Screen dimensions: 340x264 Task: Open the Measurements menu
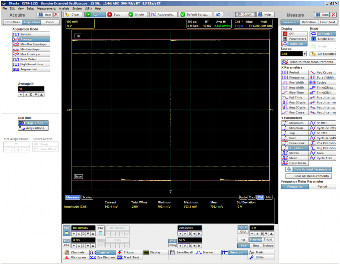(x=46, y=8)
